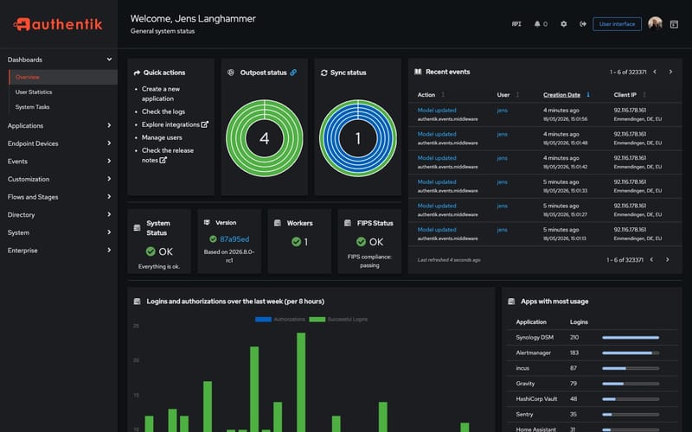Viewport: 692px width, 432px height.
Task: Go to previous page at bottom of Recent events
Action: 652,260
